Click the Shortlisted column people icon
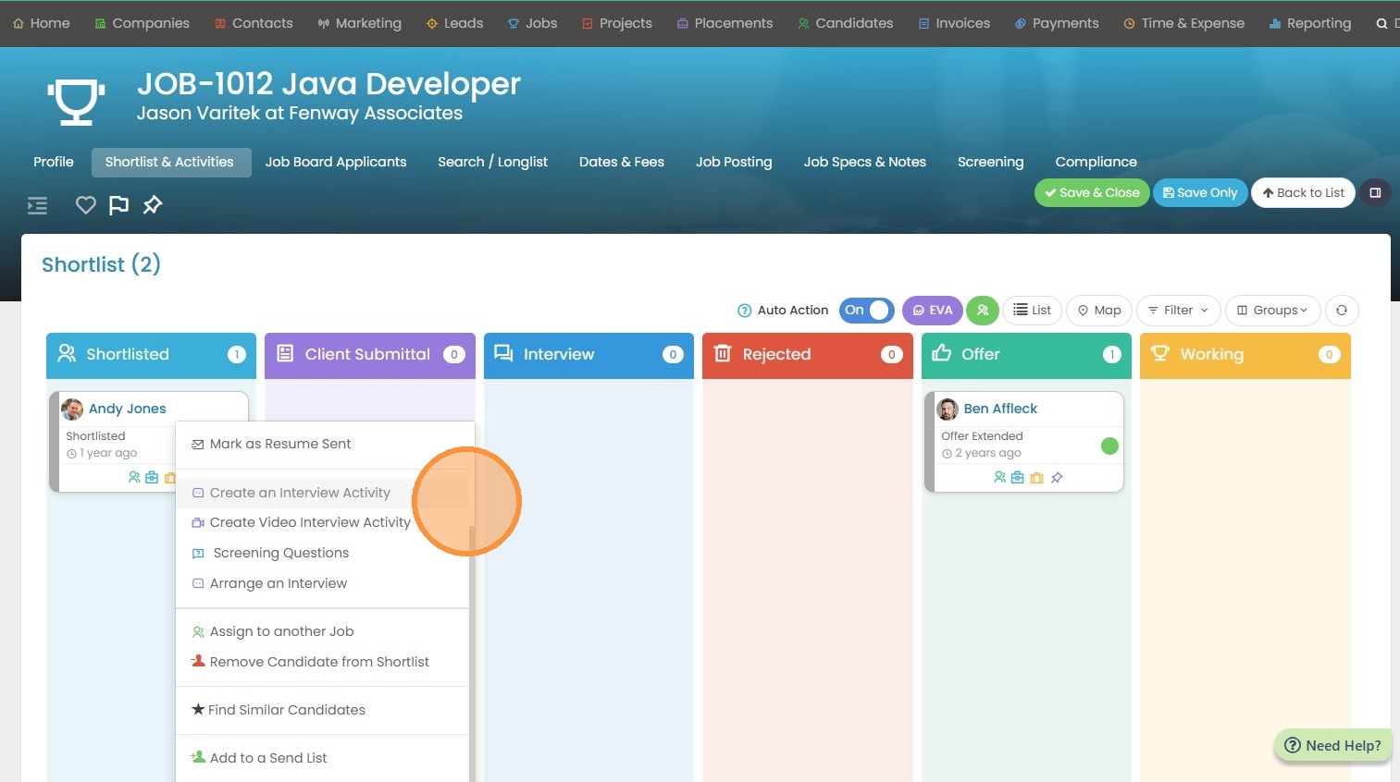The width and height of the screenshot is (1400, 782). click(x=67, y=353)
